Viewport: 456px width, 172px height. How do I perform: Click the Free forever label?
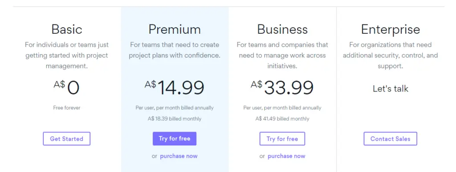click(x=67, y=108)
